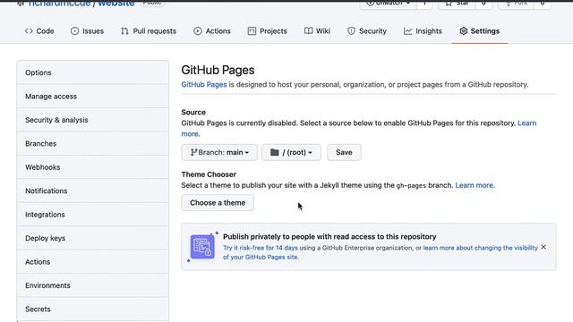Click the Code angle-brackets icon
Viewport: 573px width, 322px height.
pos(29,31)
